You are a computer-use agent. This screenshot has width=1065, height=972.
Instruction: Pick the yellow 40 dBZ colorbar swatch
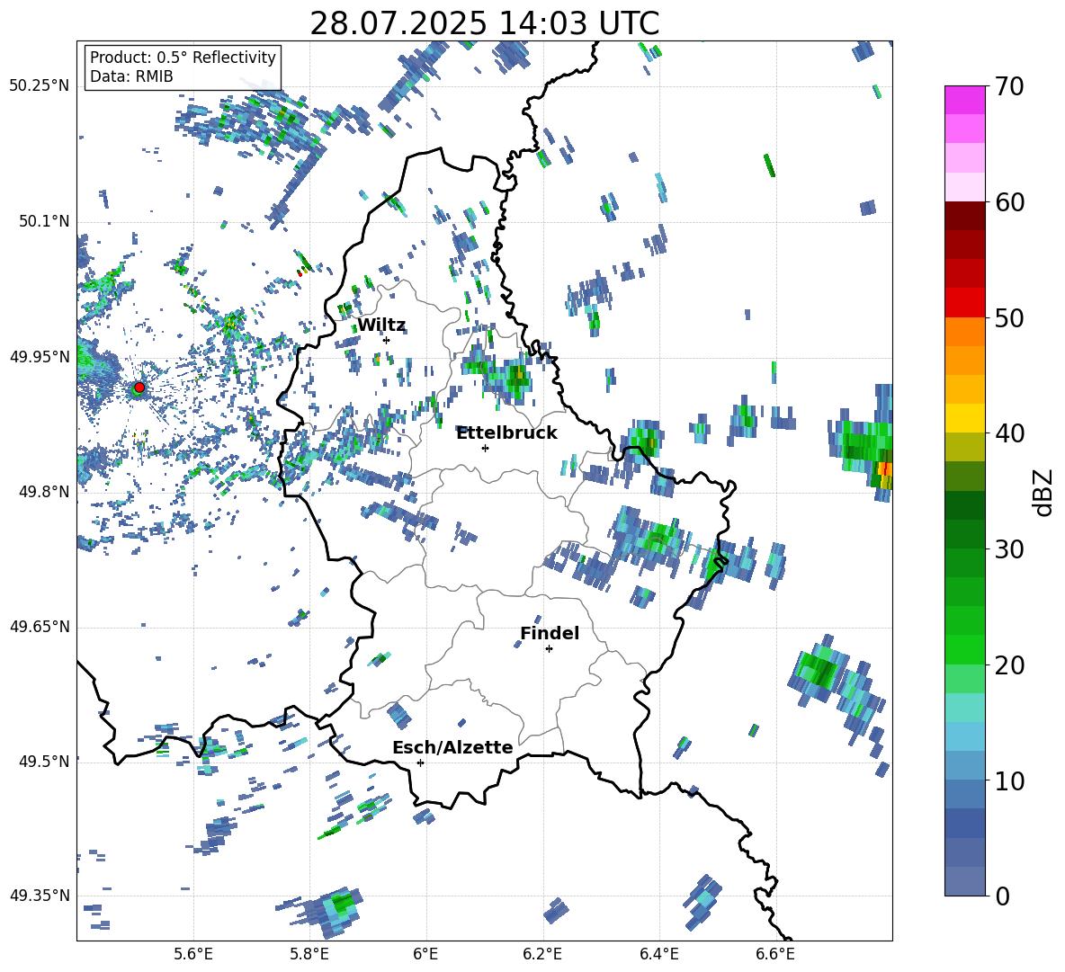(x=964, y=418)
